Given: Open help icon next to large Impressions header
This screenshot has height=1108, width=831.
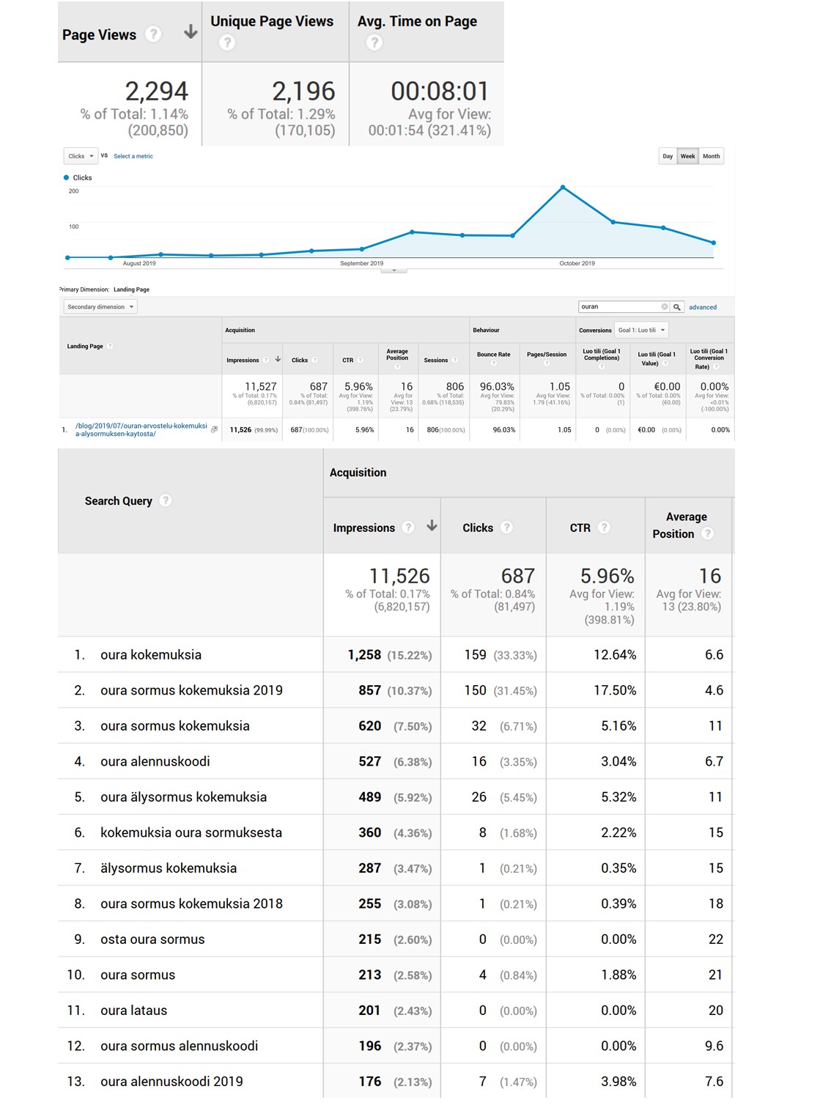Looking at the screenshot, I should click(x=409, y=528).
